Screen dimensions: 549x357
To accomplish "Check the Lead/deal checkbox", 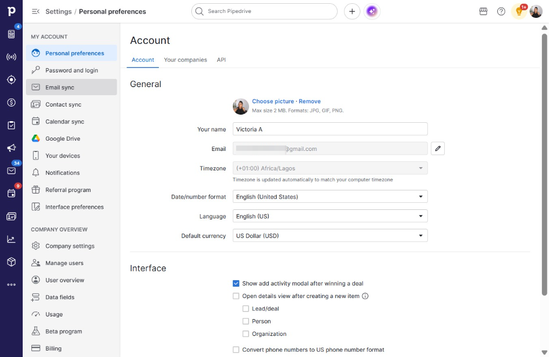I will tap(246, 309).
